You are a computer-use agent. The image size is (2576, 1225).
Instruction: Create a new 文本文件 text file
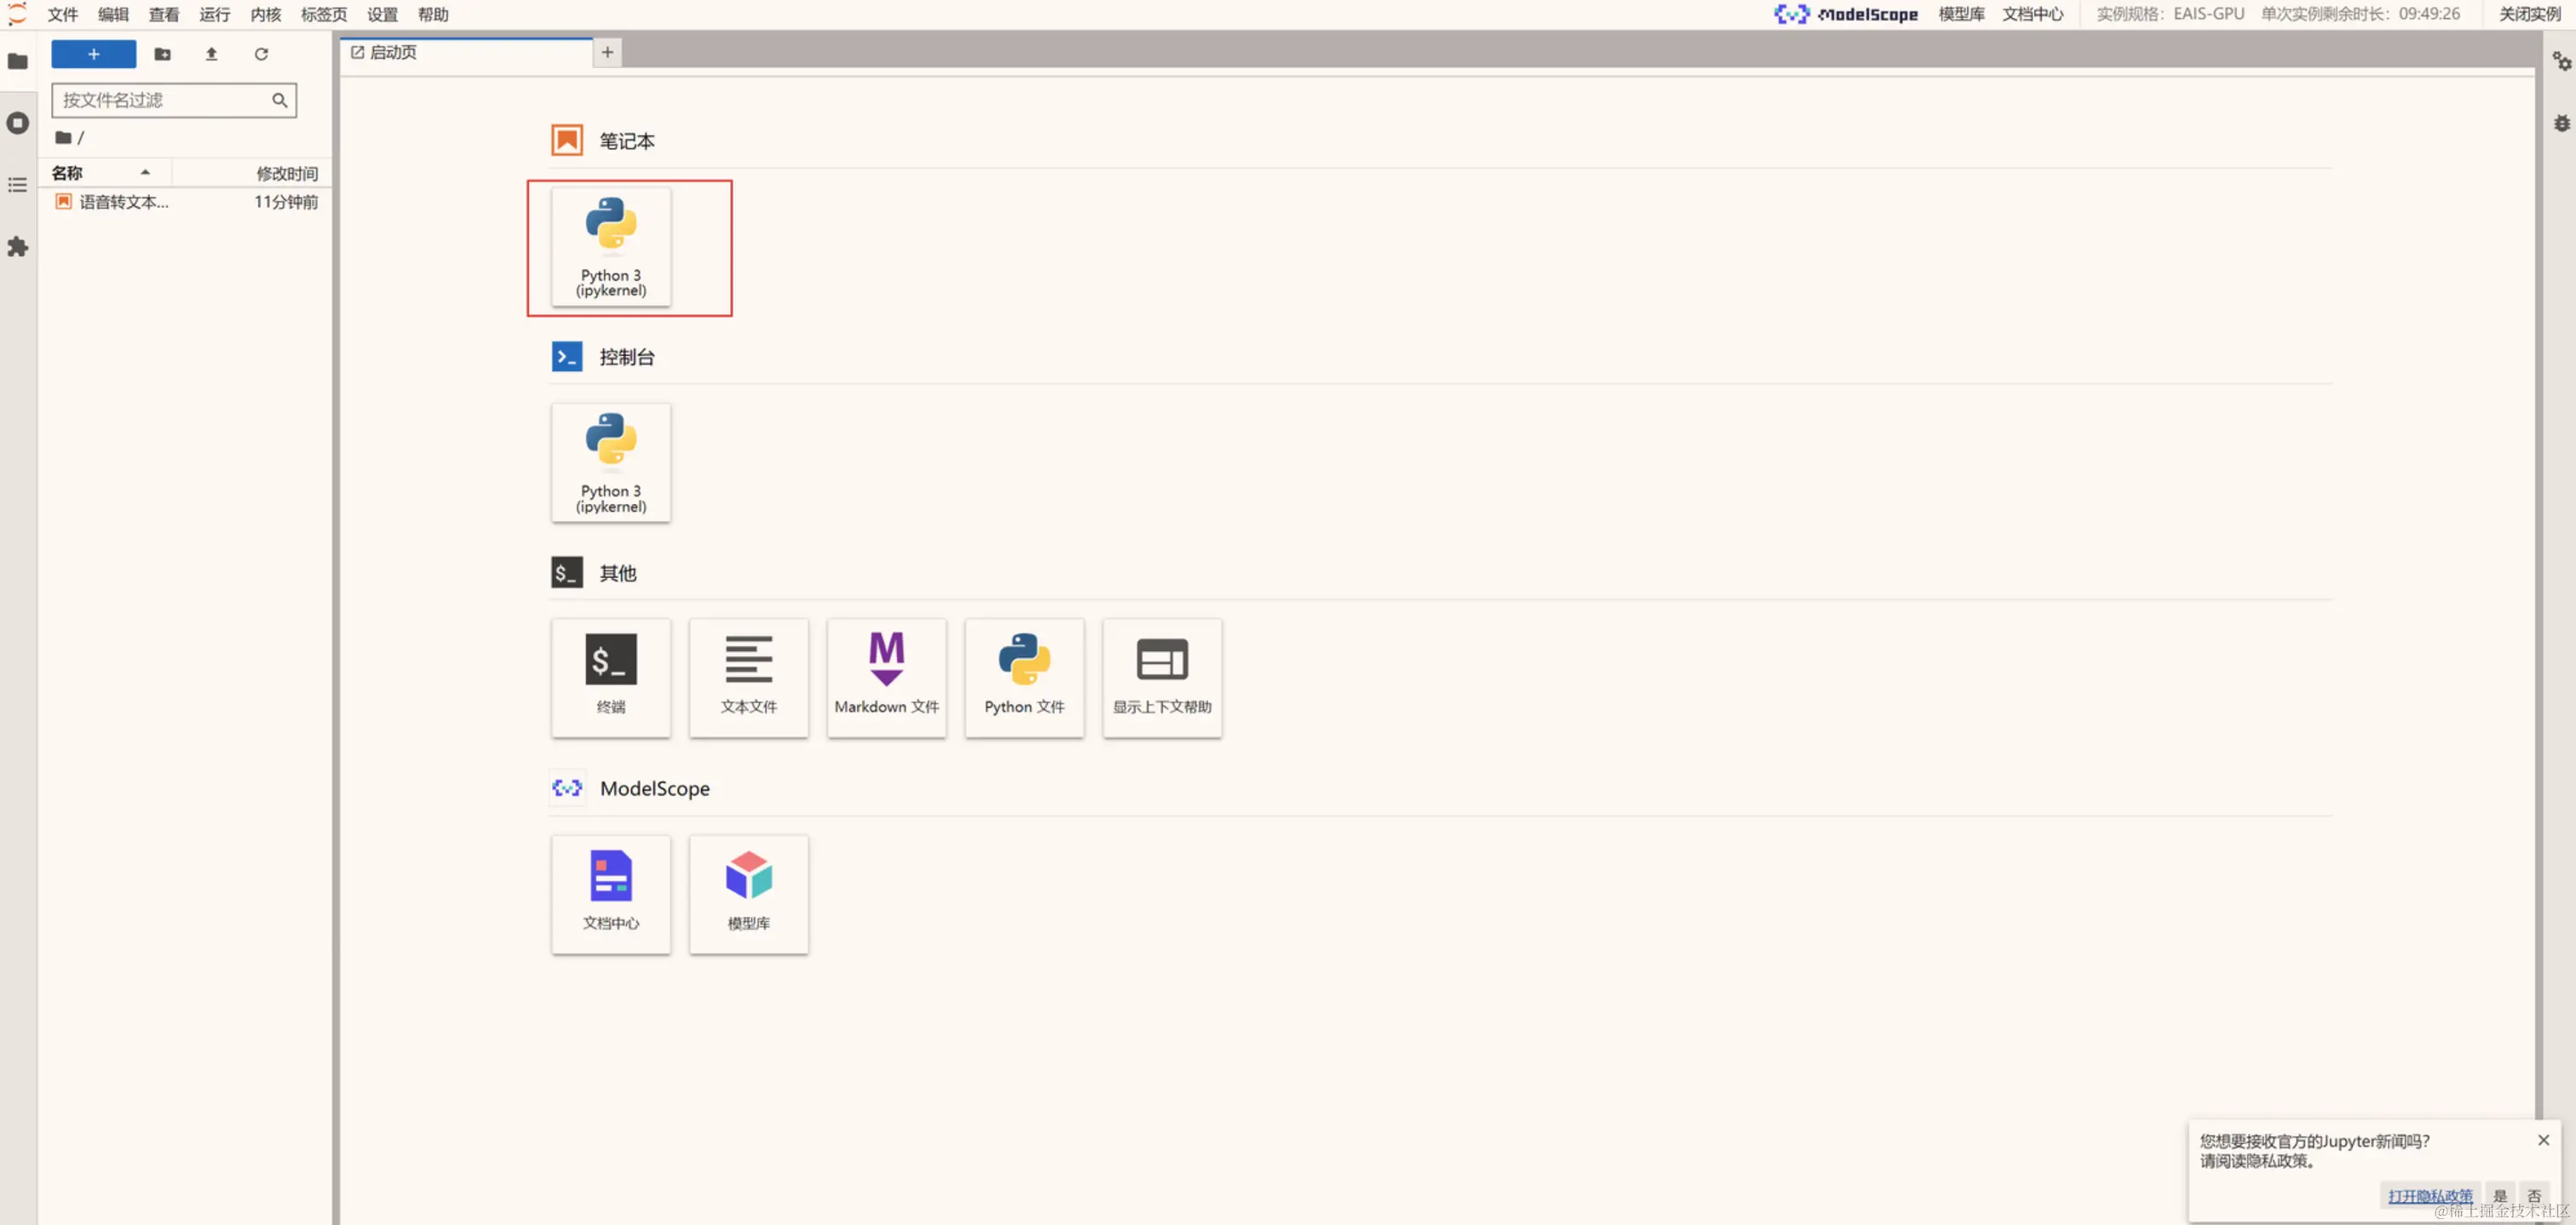pos(749,678)
